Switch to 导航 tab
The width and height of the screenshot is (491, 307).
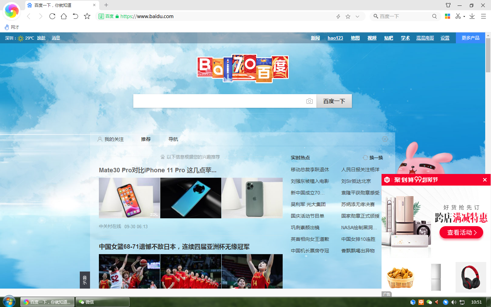(173, 139)
